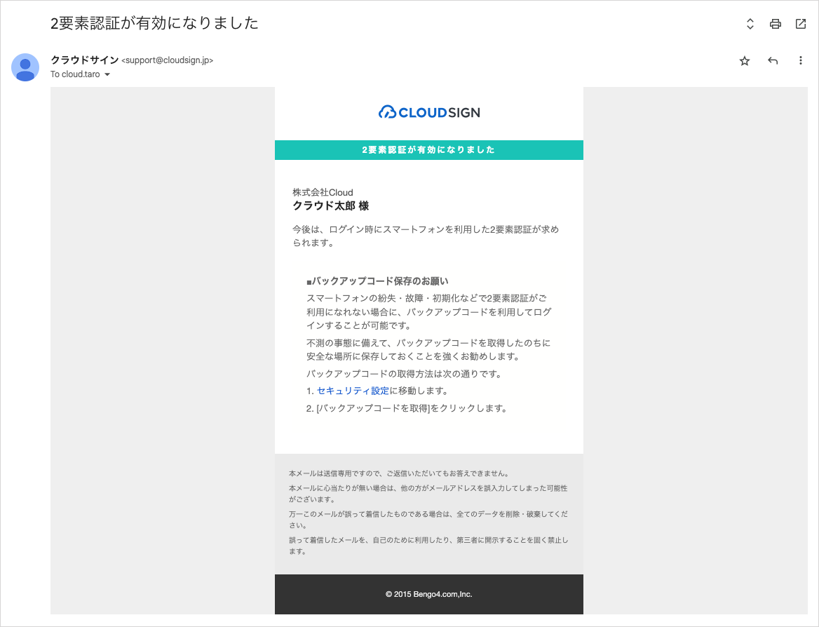Click the paragraph starting 今後は、ログイン時に
This screenshot has height=627, width=819.
pyautogui.click(x=426, y=236)
